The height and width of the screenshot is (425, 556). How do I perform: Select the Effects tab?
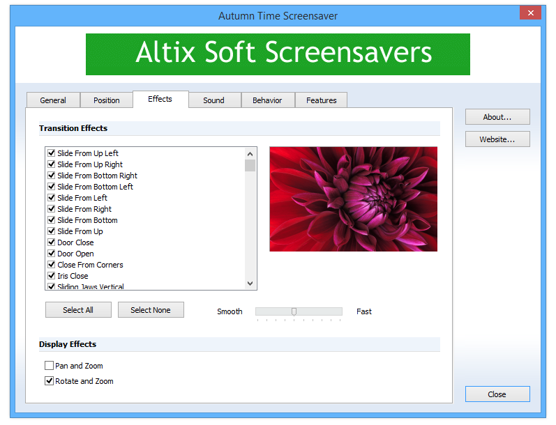coord(160,99)
